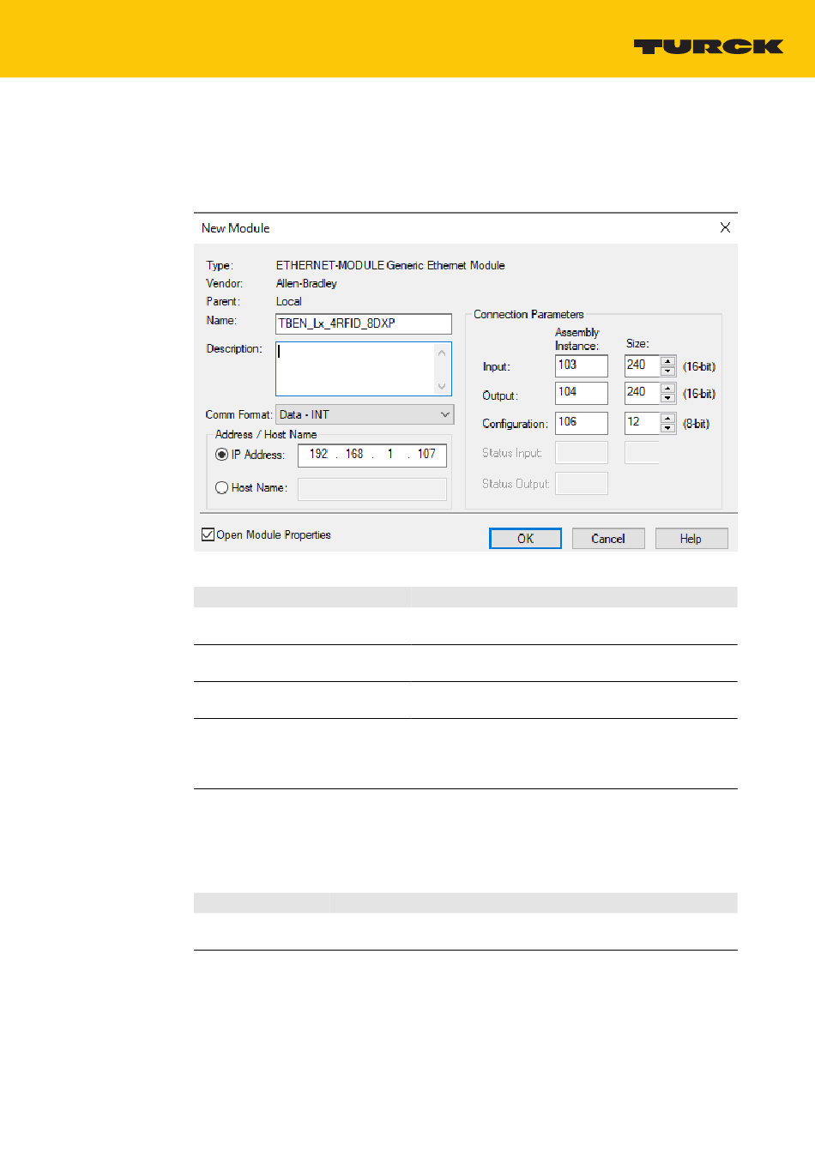Open the Comm Format dropdown
The image size is (815, 1153).
(x=365, y=414)
